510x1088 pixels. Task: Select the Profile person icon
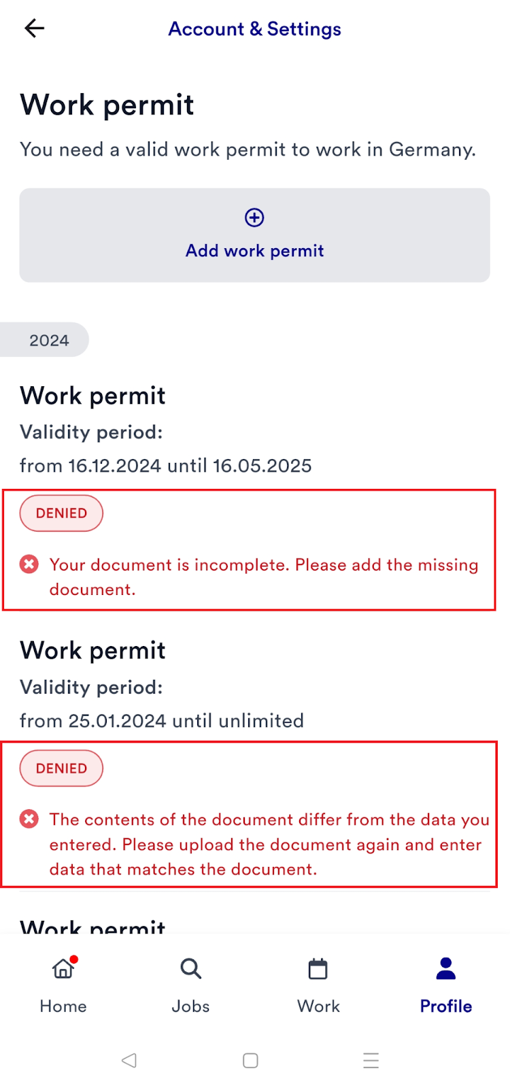(x=446, y=968)
